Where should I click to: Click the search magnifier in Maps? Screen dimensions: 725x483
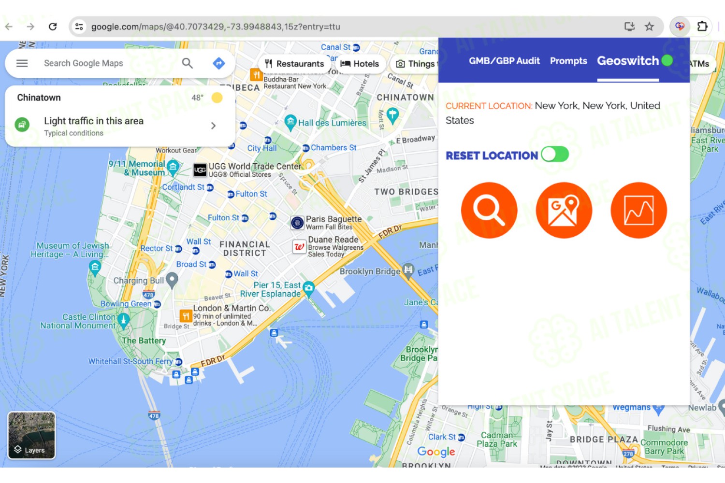[188, 63]
